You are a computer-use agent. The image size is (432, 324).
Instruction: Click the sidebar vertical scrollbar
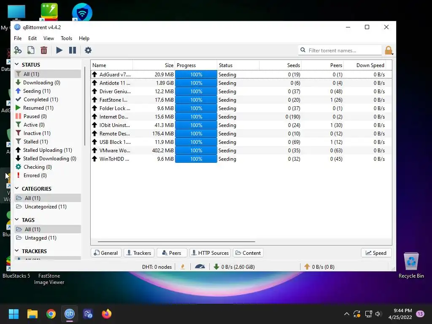84,106
